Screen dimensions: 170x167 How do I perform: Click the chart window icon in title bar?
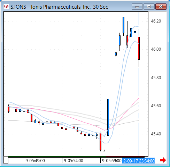click(x=6, y=7)
